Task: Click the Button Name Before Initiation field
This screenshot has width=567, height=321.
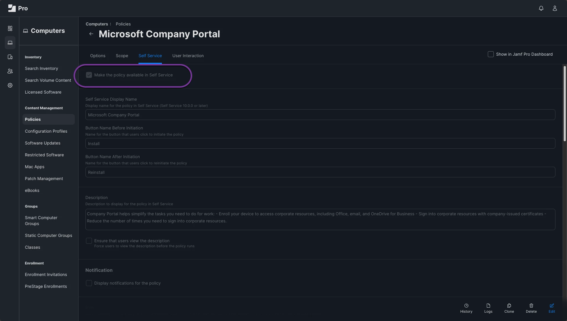Action: 320,143
